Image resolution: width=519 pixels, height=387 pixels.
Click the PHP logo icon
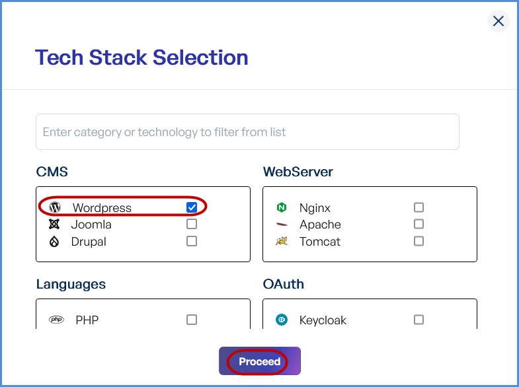pyautogui.click(x=56, y=320)
